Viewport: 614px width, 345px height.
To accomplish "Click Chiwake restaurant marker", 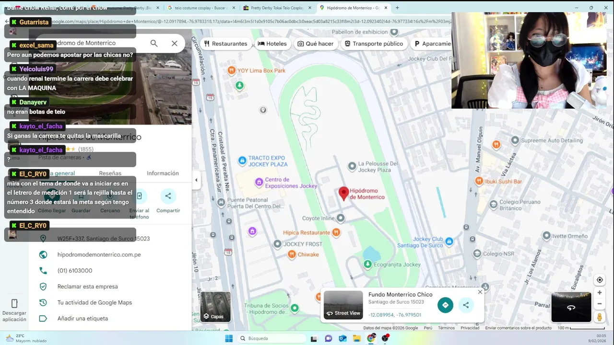I will tap(292, 254).
